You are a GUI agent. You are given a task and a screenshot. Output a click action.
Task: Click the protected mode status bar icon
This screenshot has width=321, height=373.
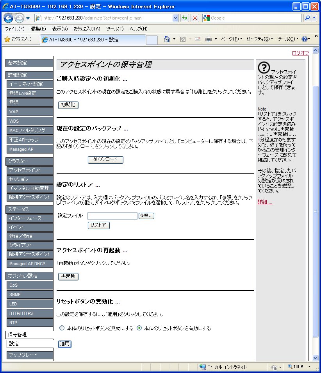274,367
